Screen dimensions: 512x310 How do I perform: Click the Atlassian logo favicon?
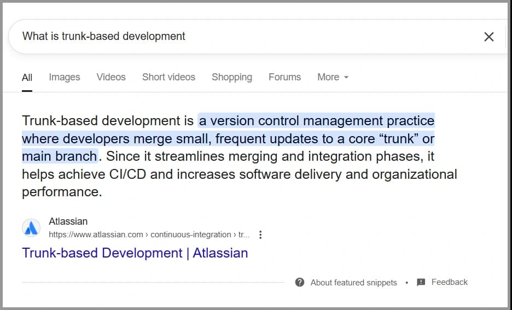pos(31,228)
